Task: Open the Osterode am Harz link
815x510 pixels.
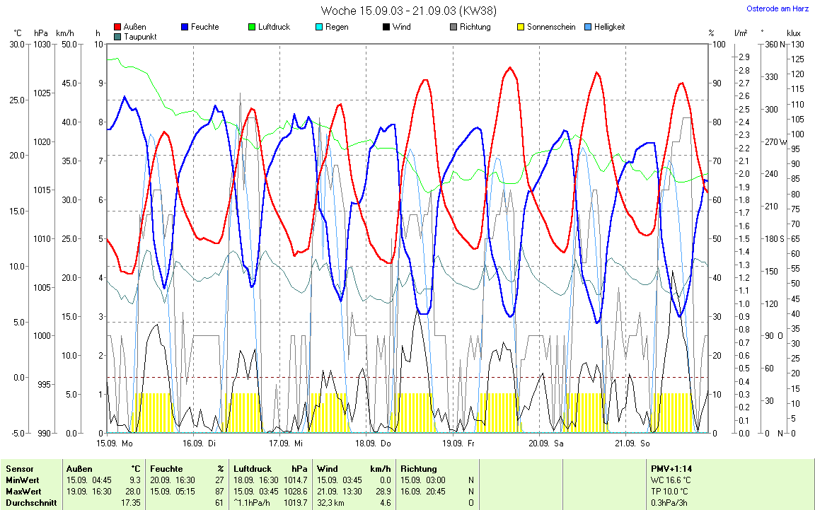Action: coord(776,9)
